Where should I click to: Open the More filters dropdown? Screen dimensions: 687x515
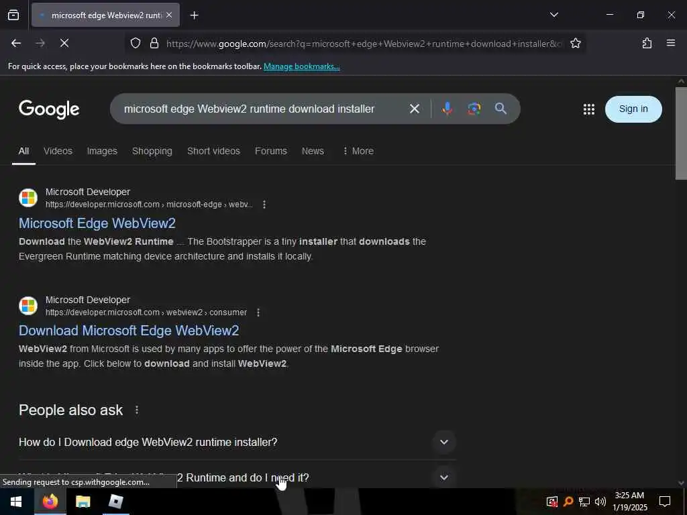(358, 151)
